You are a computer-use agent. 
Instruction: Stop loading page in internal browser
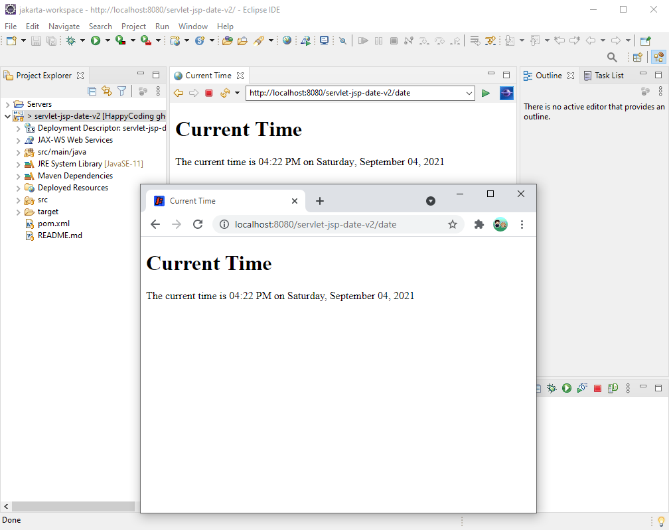[x=208, y=93]
